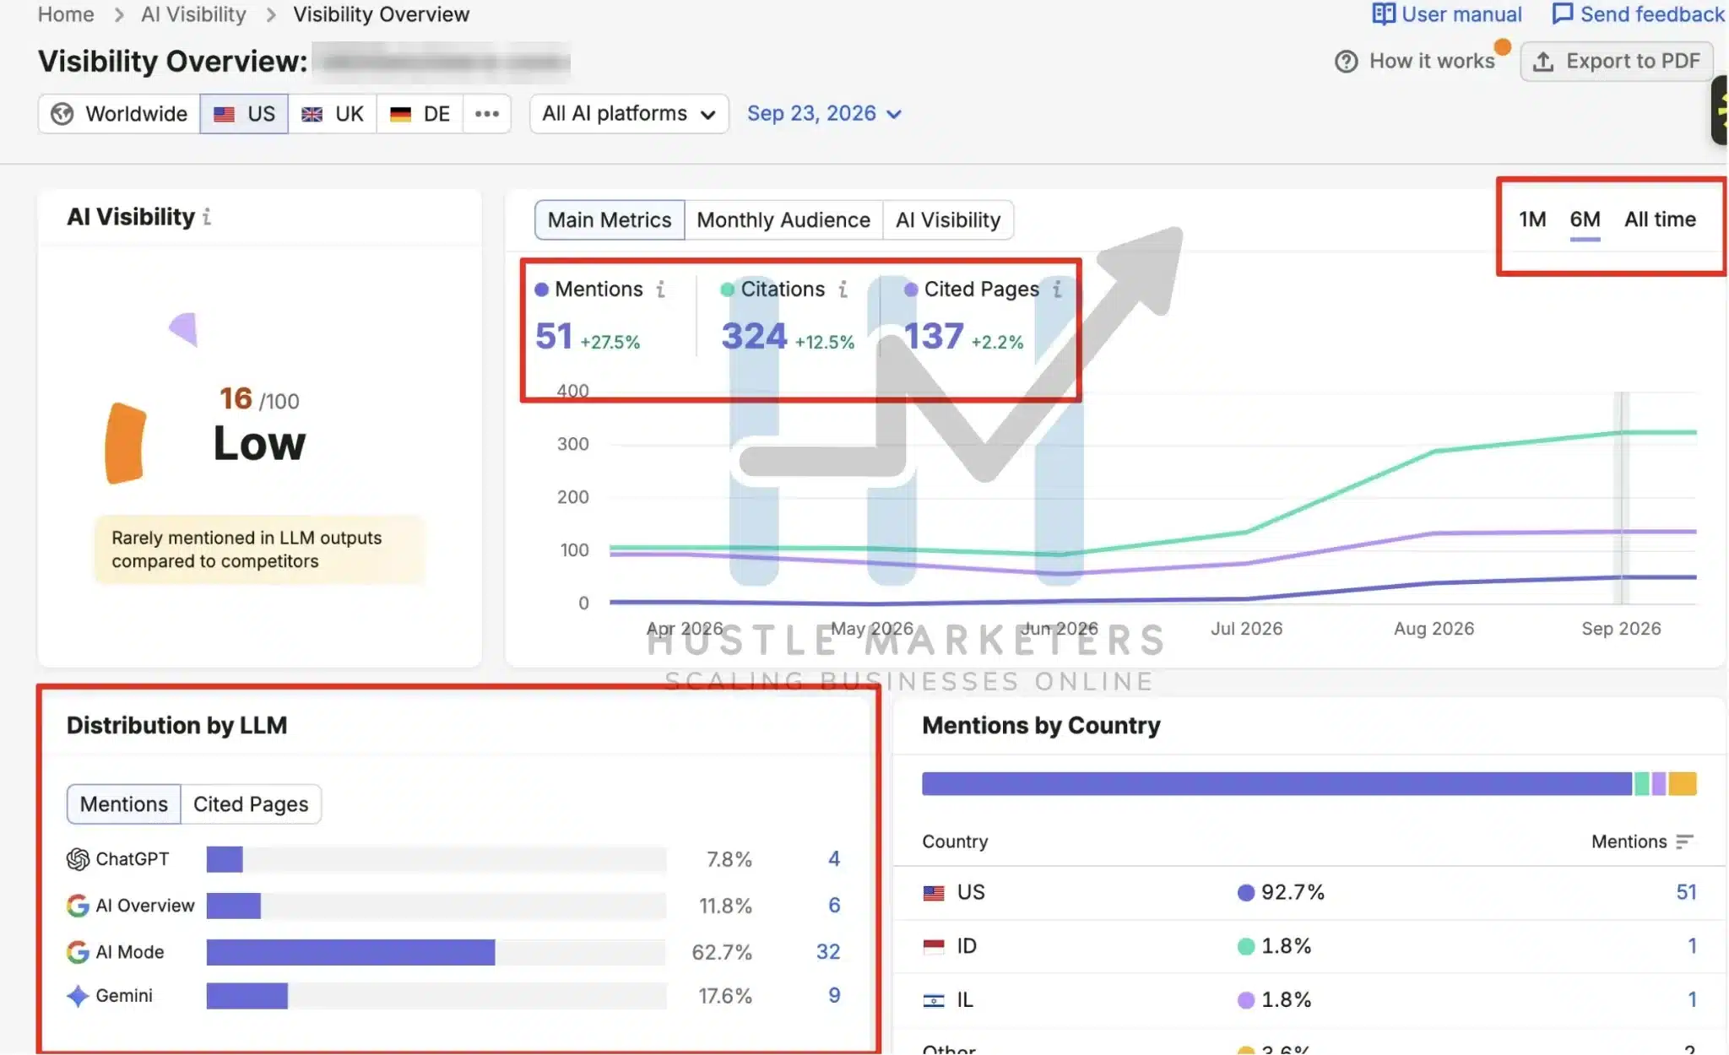The width and height of the screenshot is (1729, 1055).
Task: Click the US 92.7% share value
Action: (1293, 893)
